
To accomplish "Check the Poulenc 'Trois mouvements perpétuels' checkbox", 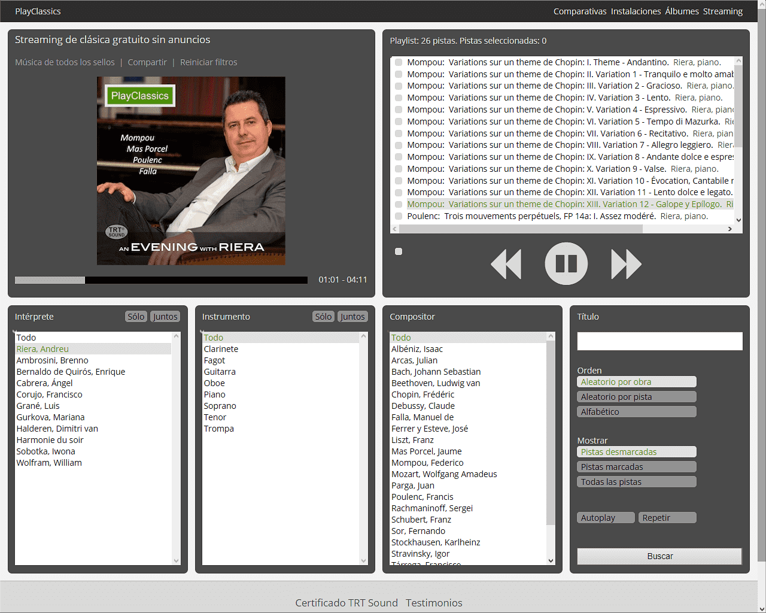I will (399, 216).
